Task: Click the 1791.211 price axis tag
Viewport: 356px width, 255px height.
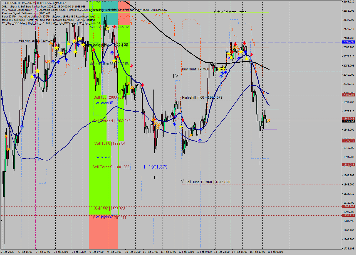Action: pos(348,215)
